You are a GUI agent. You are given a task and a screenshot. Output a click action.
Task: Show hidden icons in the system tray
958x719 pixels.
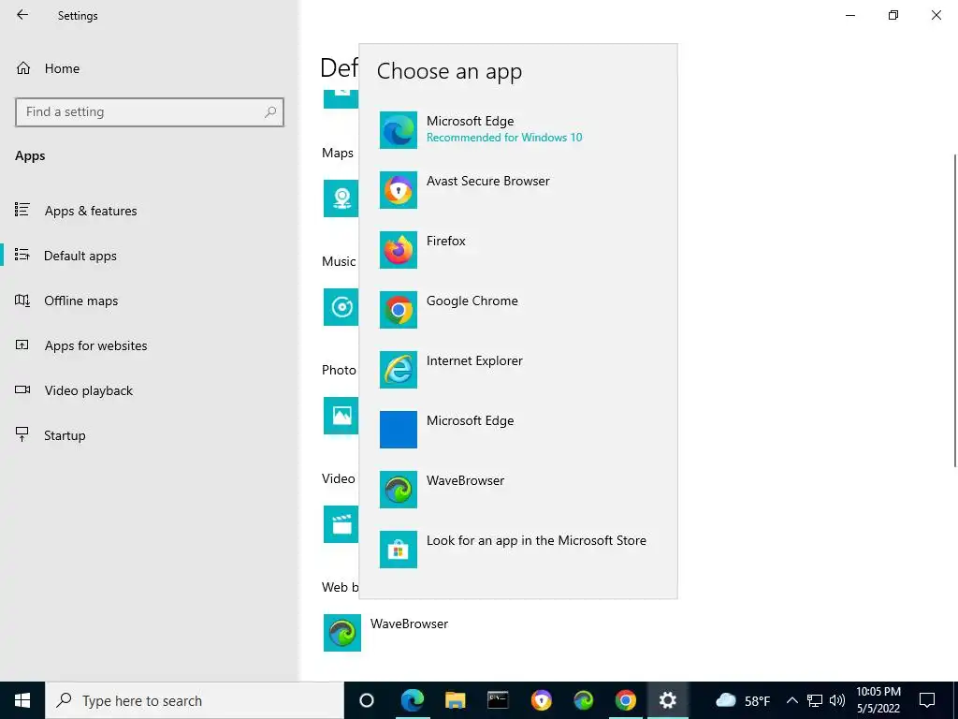tap(791, 700)
